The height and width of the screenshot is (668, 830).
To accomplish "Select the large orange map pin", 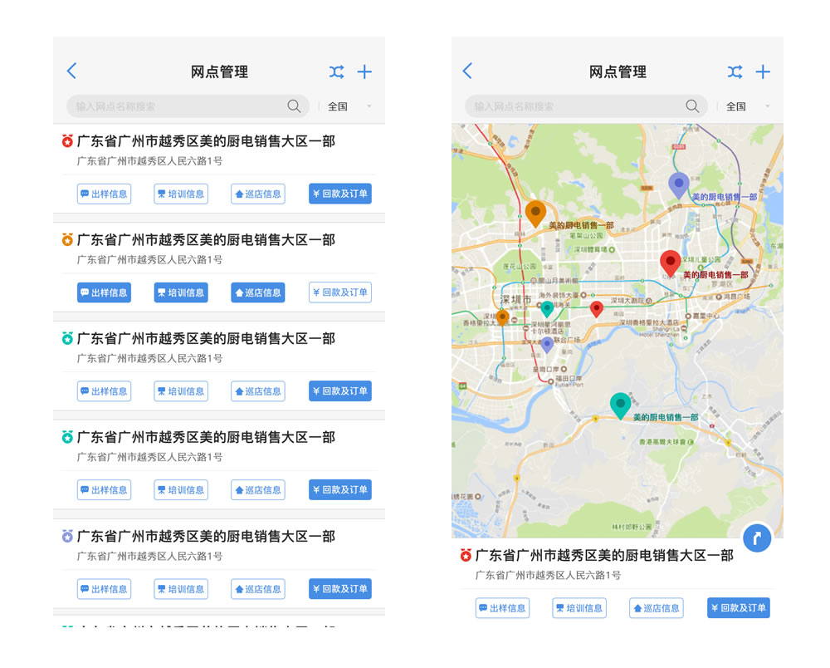I will 535,213.
